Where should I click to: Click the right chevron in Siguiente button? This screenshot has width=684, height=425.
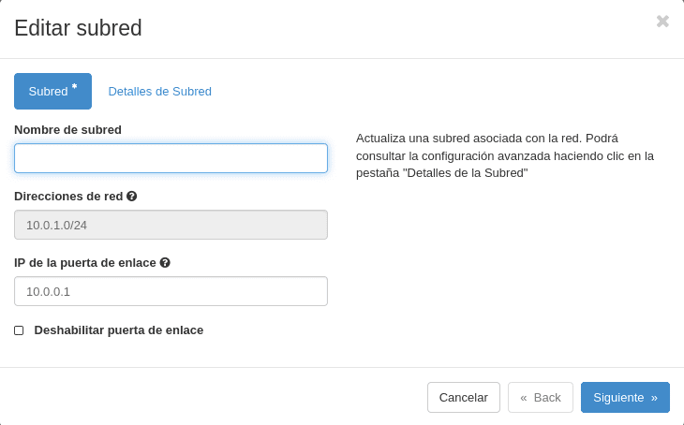pyautogui.click(x=654, y=398)
